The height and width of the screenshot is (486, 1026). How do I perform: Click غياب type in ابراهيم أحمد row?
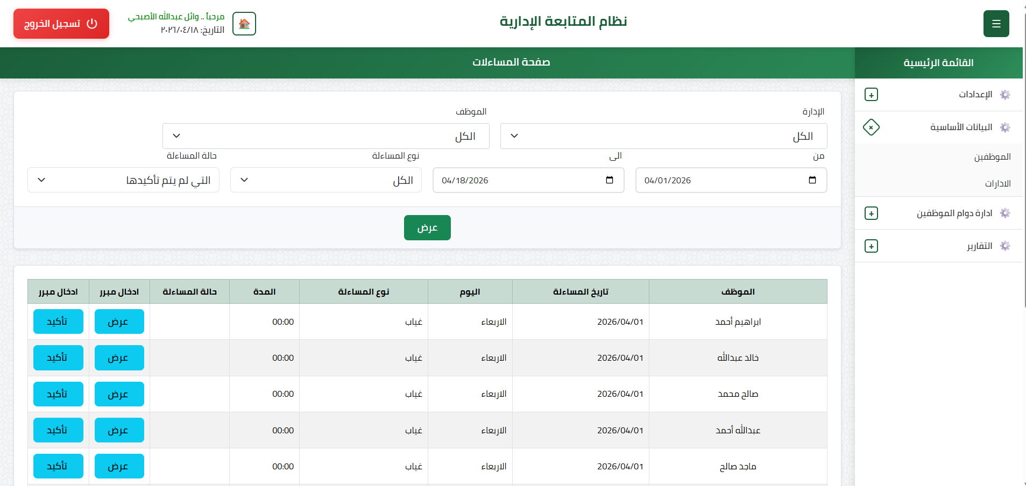(414, 321)
